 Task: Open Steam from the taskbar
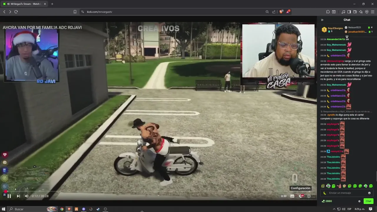[x=98, y=209]
